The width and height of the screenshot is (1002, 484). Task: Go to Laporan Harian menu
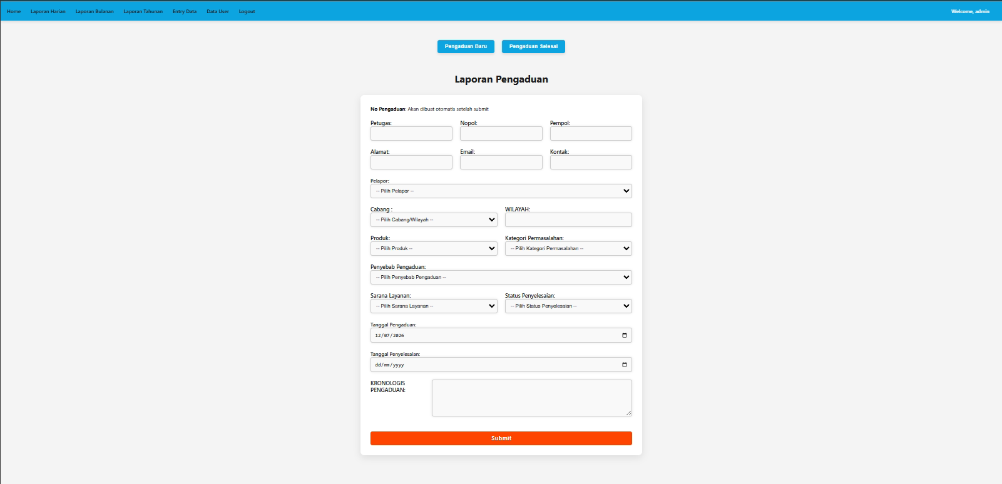(48, 11)
